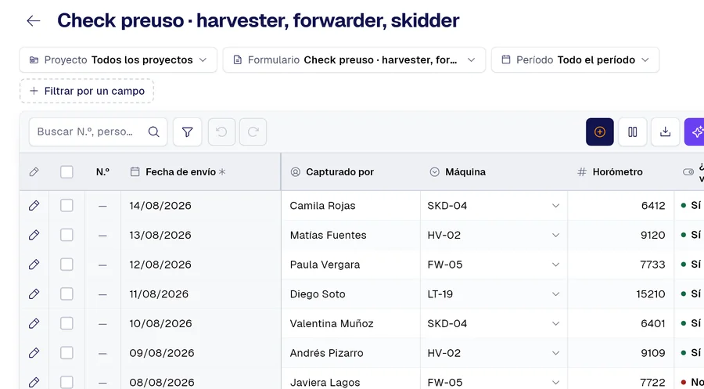
Task: Click the circle-chevron icon in Máquina header
Action: 434,171
